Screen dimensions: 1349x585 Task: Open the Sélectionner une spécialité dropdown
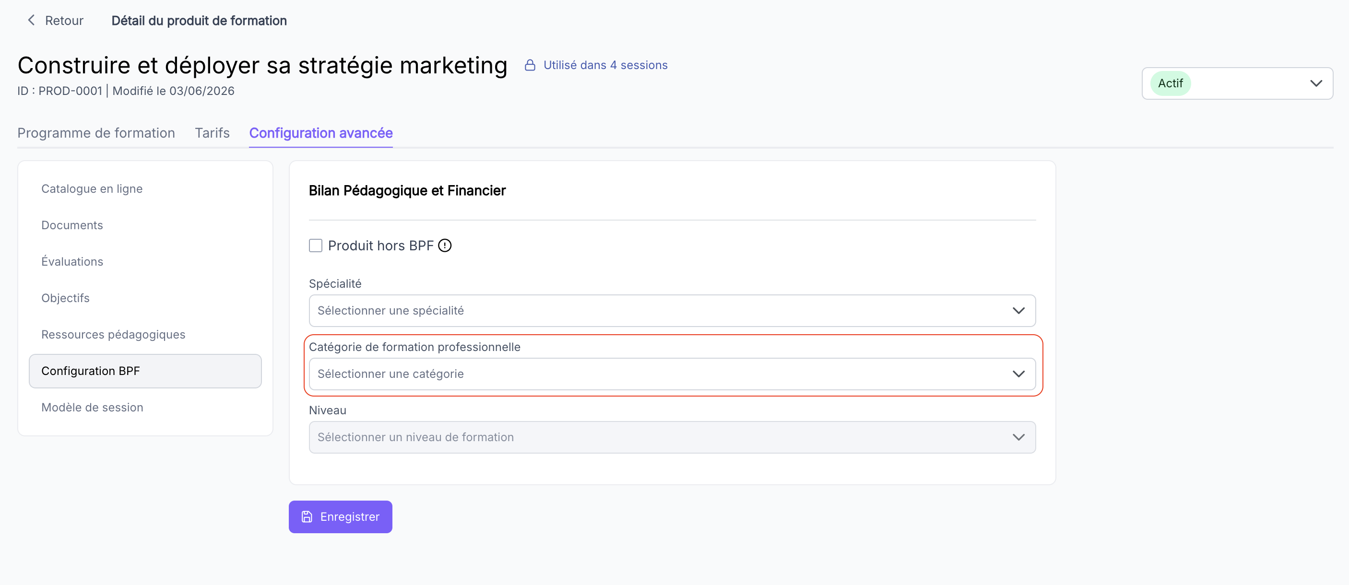[673, 310]
